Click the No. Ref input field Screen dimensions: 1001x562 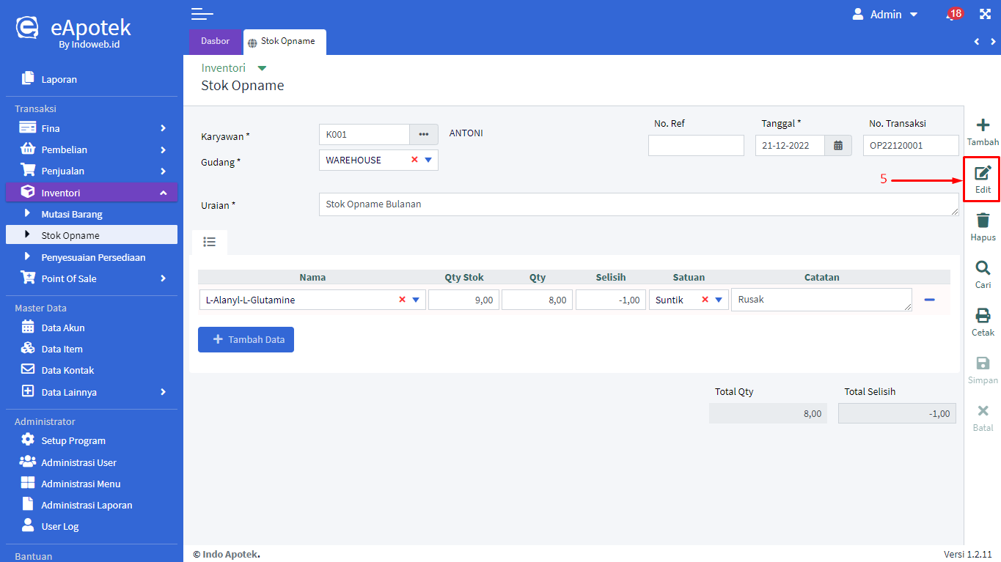pos(695,145)
